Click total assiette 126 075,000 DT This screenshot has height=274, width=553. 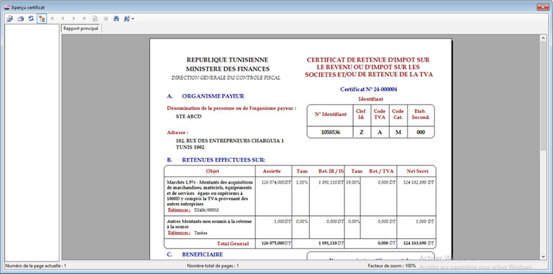click(276, 243)
